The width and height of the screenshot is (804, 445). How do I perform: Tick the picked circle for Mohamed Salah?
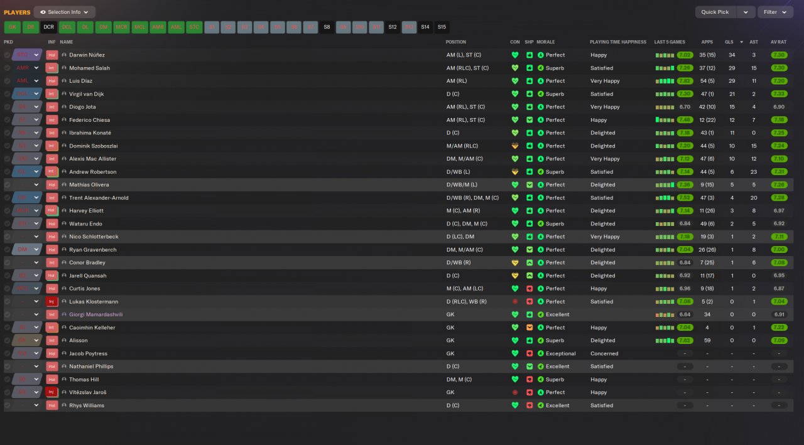click(x=8, y=68)
